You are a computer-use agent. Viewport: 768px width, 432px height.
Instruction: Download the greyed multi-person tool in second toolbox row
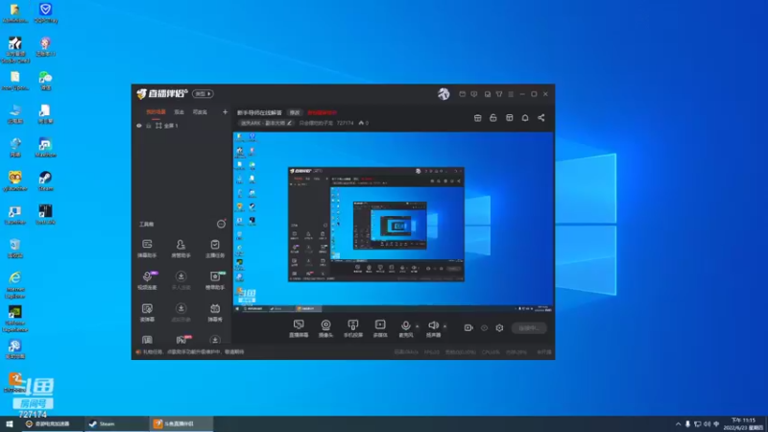click(x=180, y=280)
